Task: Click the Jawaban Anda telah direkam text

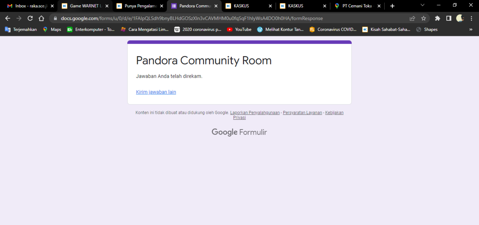Action: pos(169,76)
